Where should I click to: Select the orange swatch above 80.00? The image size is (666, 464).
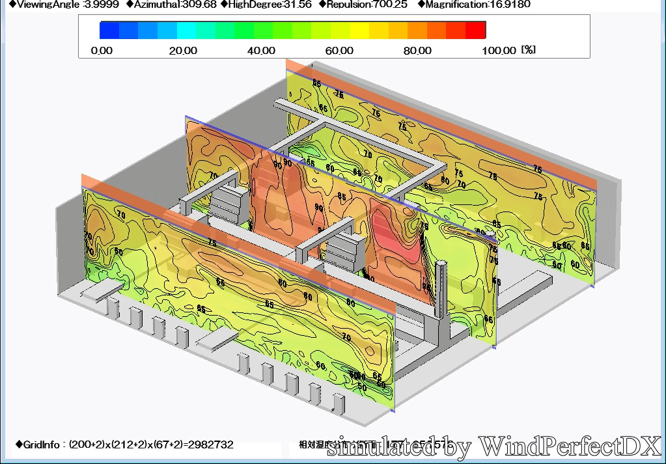pos(418,30)
